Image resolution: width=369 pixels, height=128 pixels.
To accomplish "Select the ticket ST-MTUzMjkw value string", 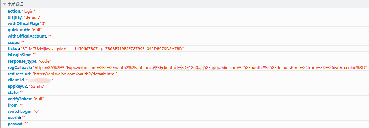I will (x=102, y=48).
